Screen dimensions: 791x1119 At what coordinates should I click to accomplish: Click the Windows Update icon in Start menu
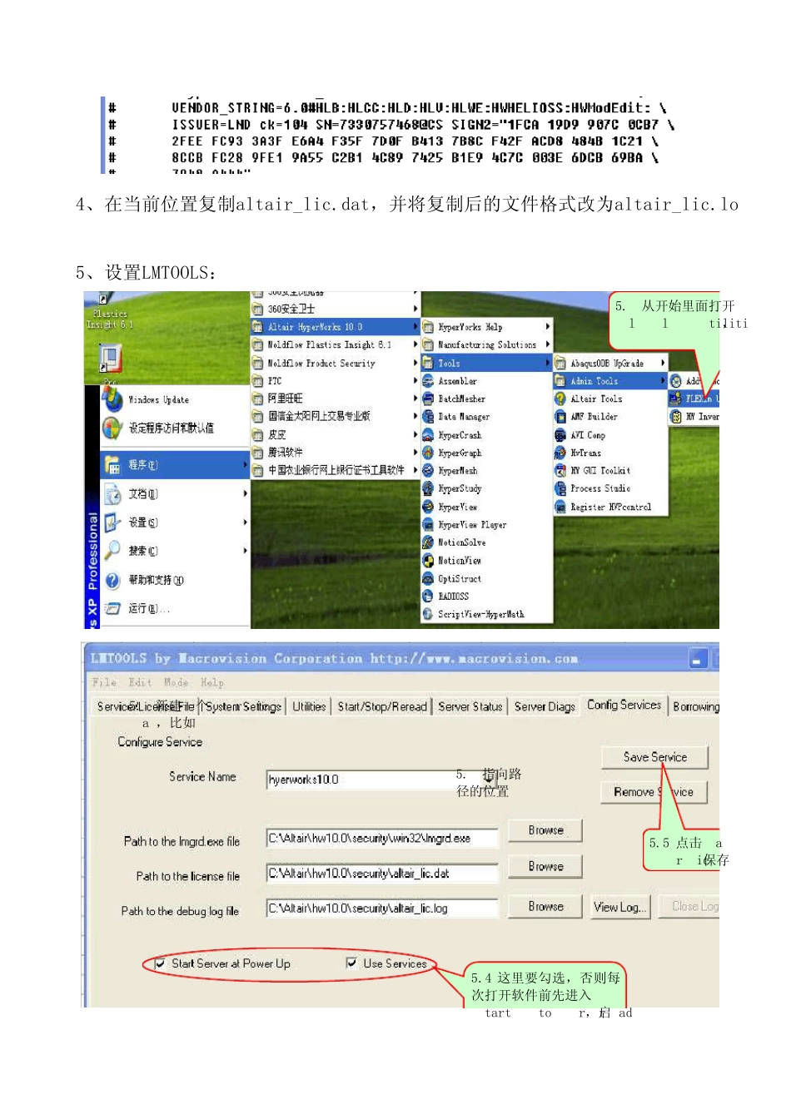click(x=112, y=399)
